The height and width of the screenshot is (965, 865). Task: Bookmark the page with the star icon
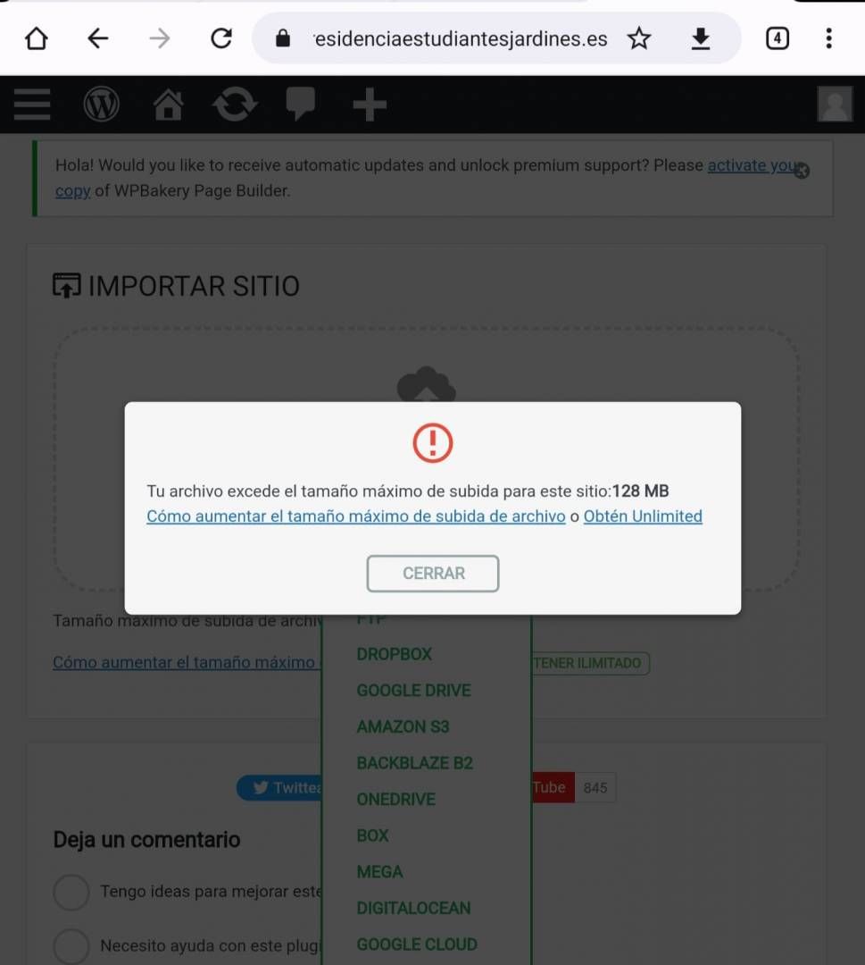point(639,38)
